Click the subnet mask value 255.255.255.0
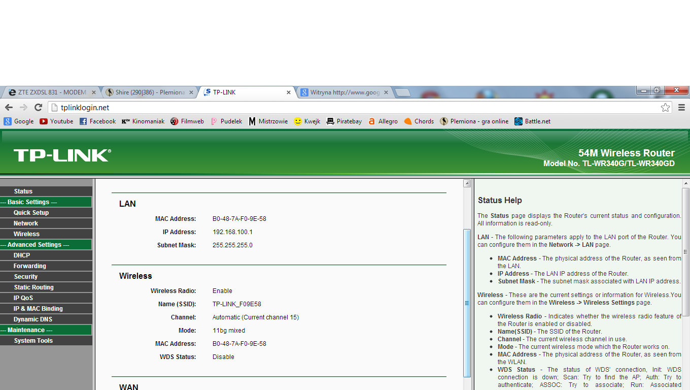 (x=232, y=245)
